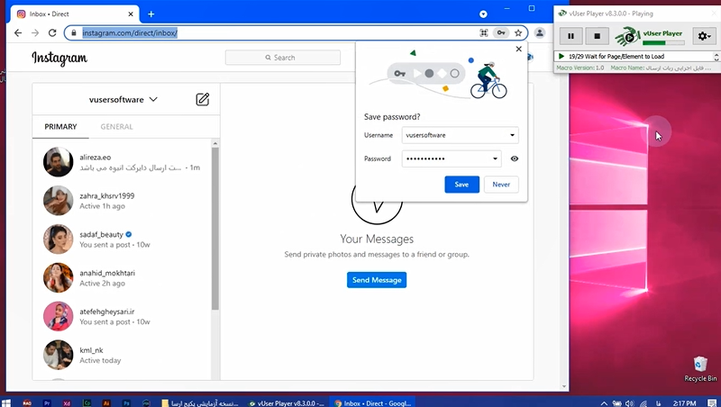Open conversation with anahid_mokhtari
Viewport: 721px width, 407px height.
click(x=123, y=278)
